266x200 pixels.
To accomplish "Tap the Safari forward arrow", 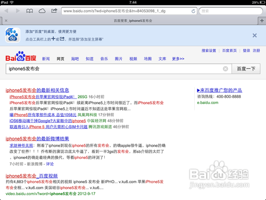I will click(x=18, y=11).
